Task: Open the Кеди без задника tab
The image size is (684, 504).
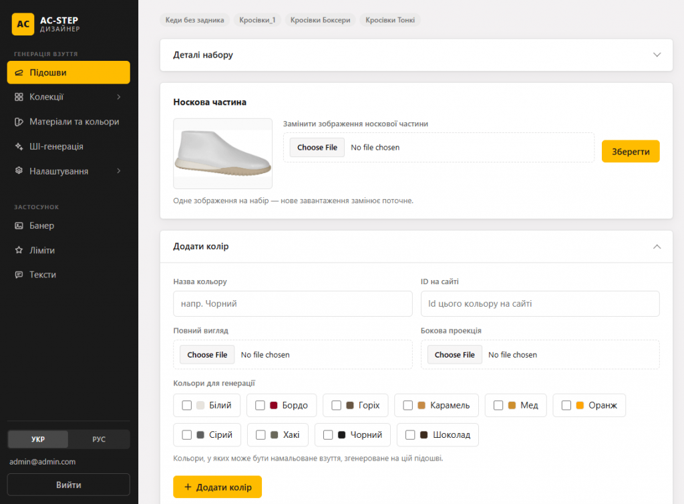Action: tap(194, 20)
